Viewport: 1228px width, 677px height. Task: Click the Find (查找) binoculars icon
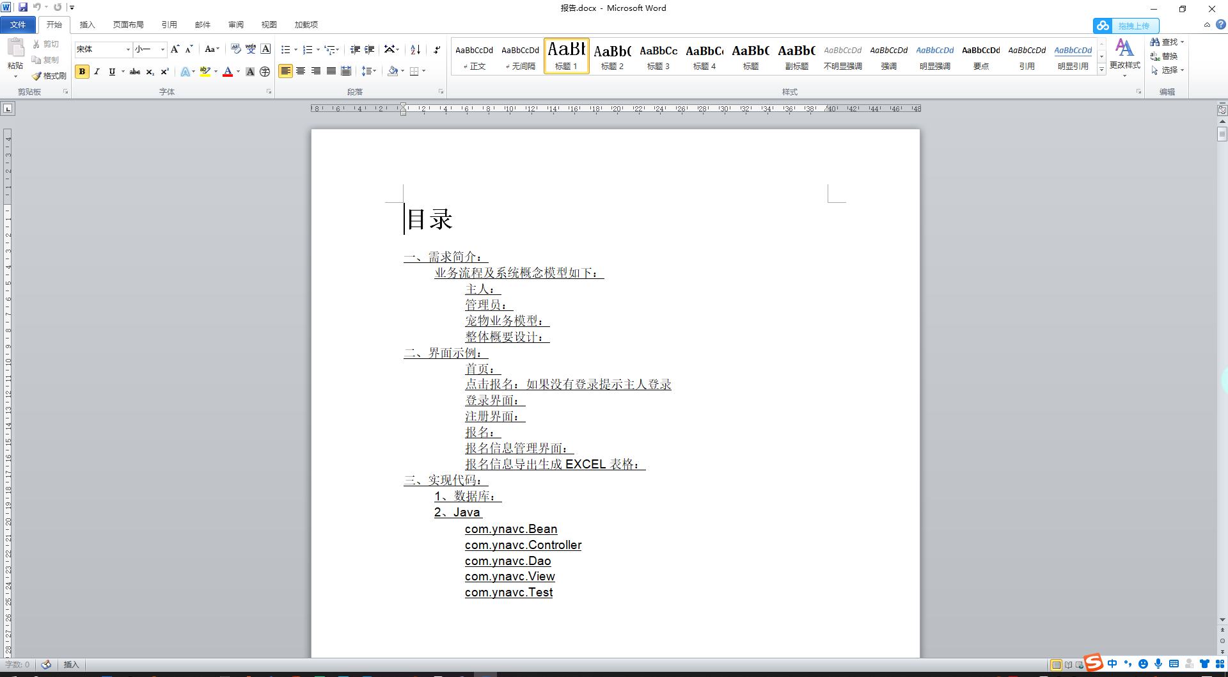point(1155,42)
